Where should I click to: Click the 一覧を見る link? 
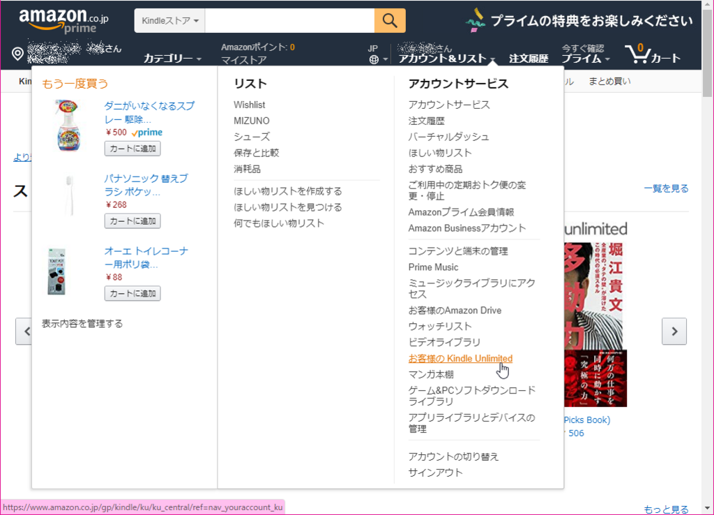click(x=666, y=188)
